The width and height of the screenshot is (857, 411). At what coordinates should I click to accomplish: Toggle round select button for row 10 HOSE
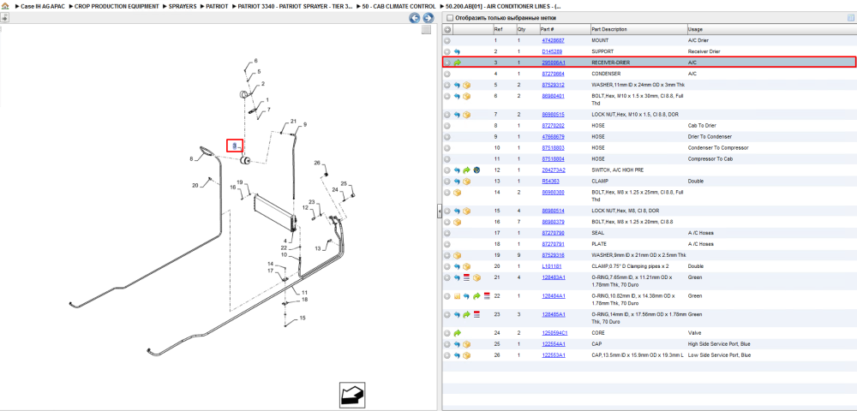[x=447, y=148]
